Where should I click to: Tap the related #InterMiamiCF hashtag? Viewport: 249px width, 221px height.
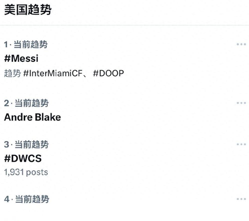[52, 73]
